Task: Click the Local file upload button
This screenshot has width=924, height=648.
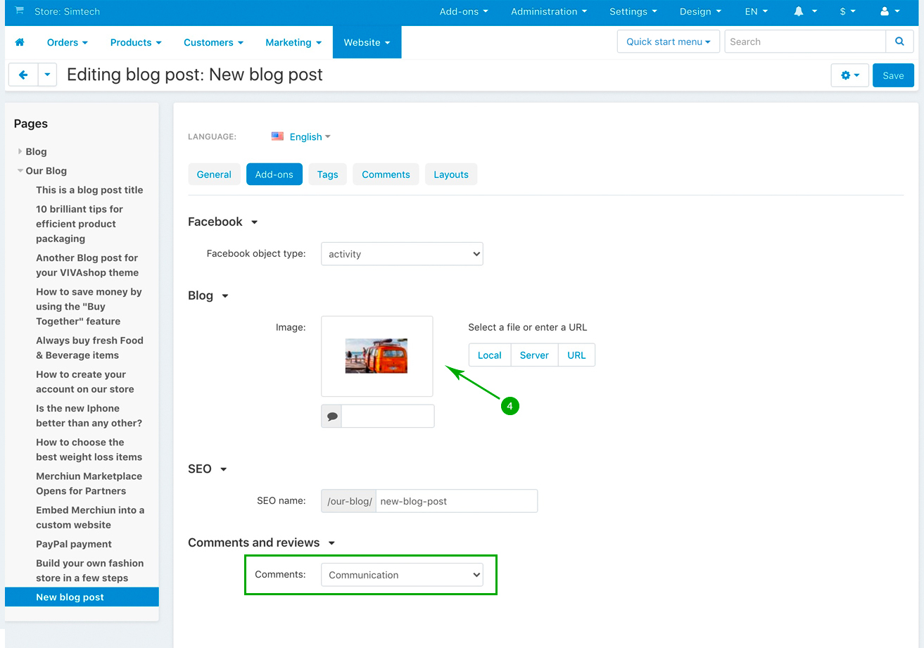Action: (x=489, y=355)
